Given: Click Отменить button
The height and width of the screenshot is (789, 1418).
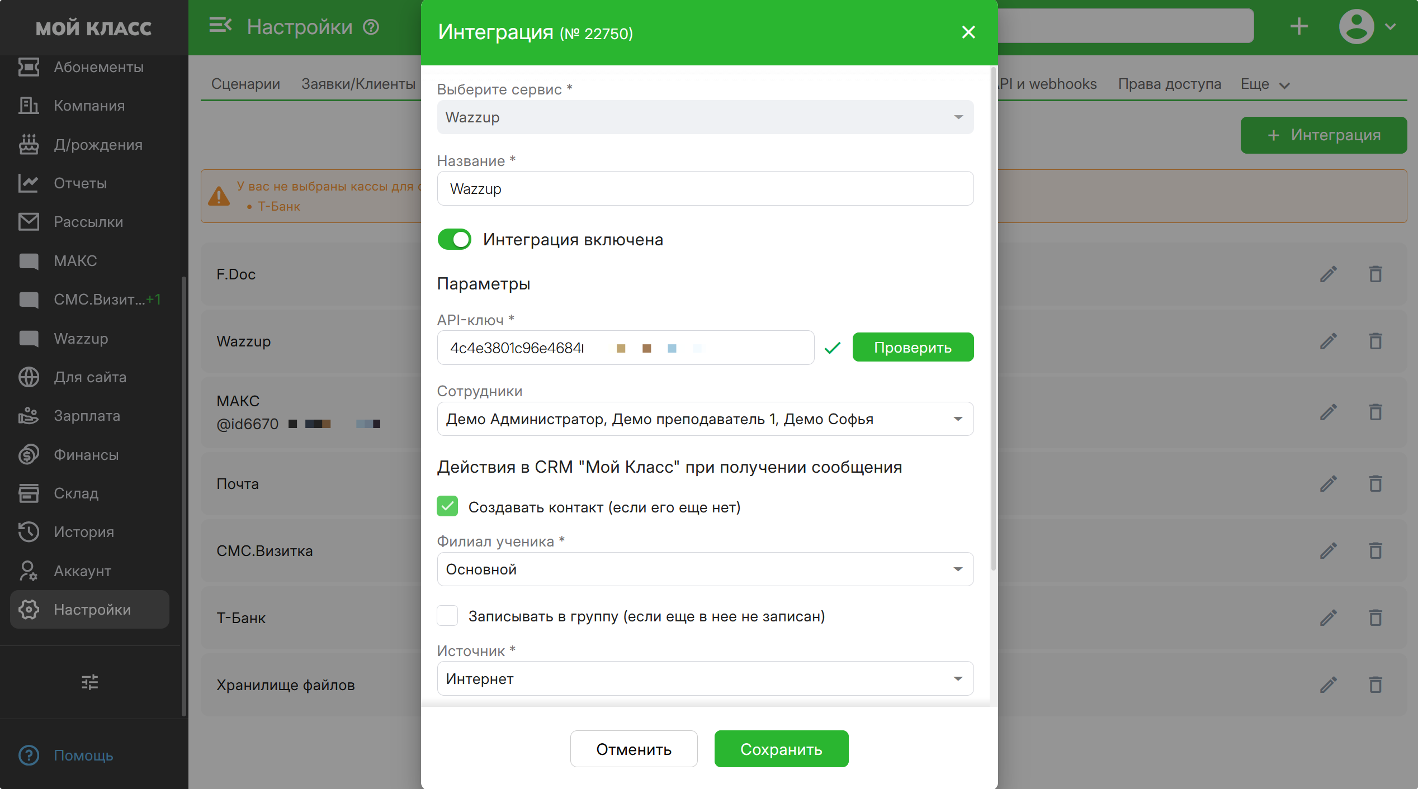Looking at the screenshot, I should coord(634,749).
